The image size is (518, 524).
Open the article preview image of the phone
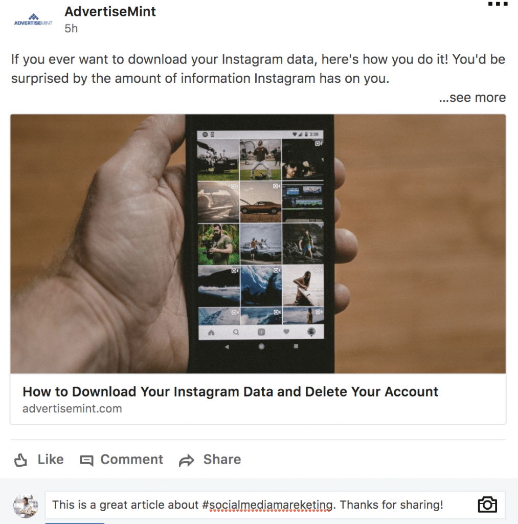pyautogui.click(x=258, y=244)
